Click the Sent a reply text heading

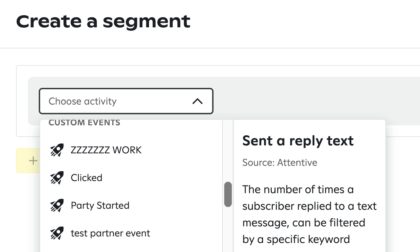tap(298, 141)
